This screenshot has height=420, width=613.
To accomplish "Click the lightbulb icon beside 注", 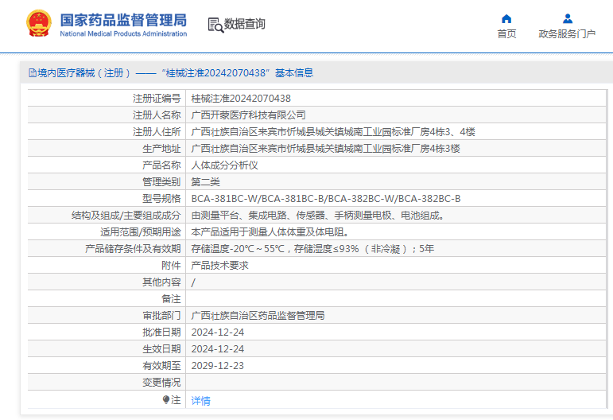I will coord(165,399).
